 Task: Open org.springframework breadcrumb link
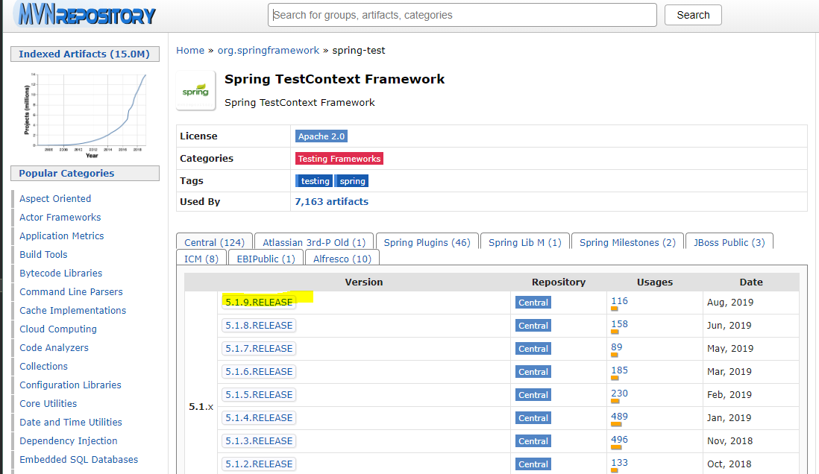coord(269,50)
